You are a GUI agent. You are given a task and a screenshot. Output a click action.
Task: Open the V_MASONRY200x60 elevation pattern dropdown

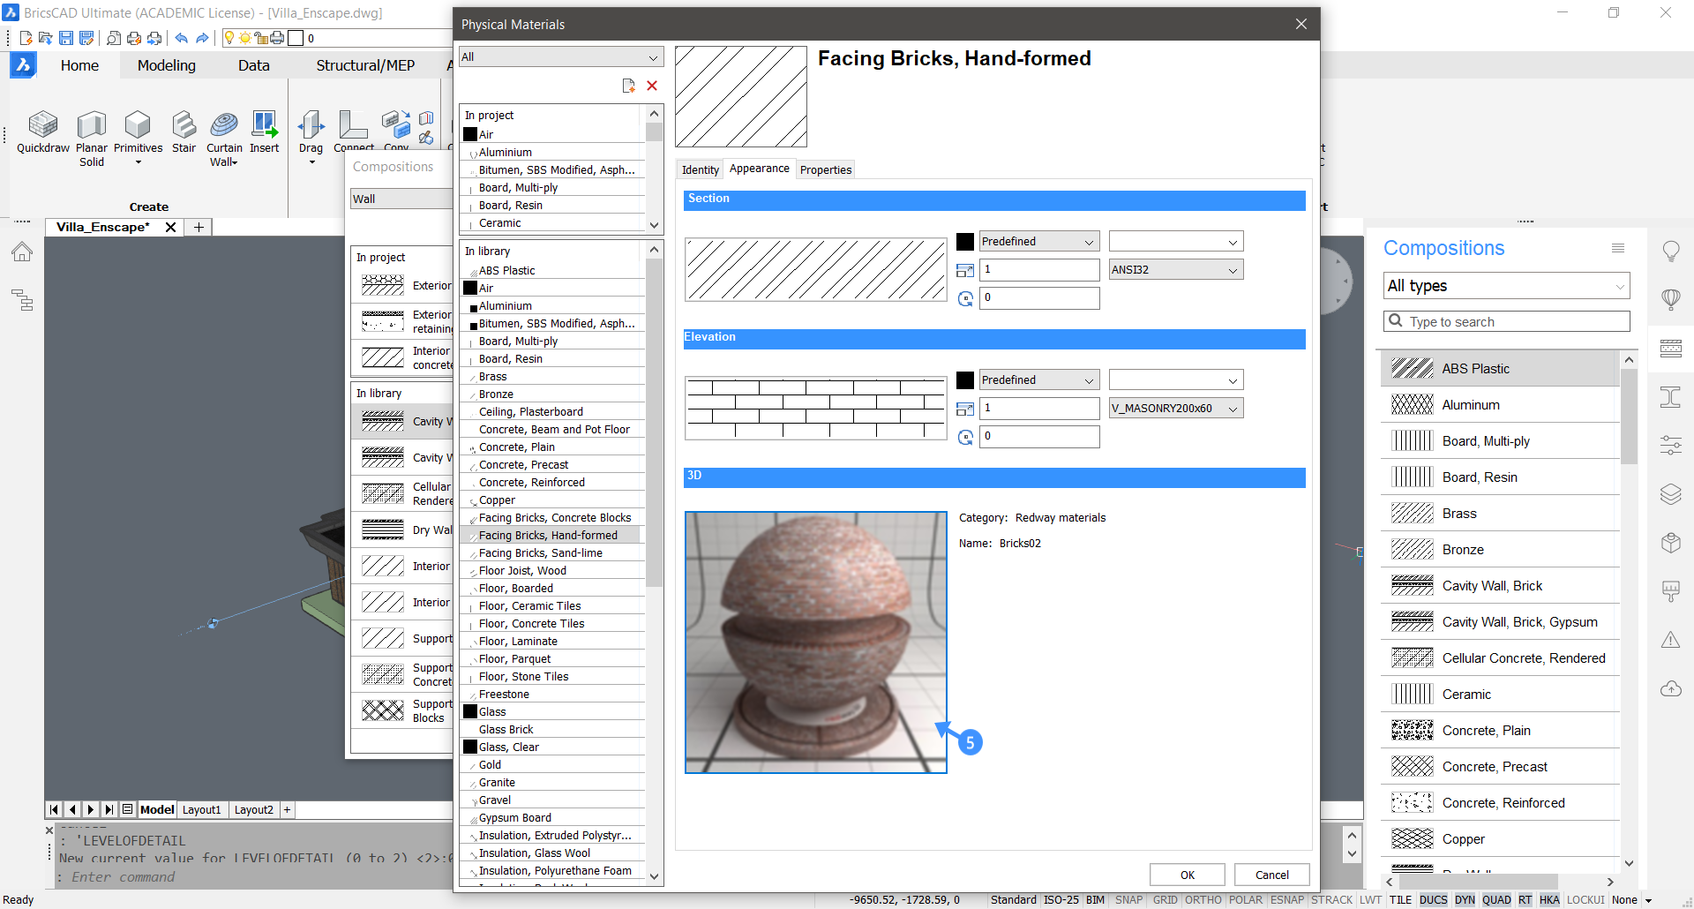coord(1174,408)
